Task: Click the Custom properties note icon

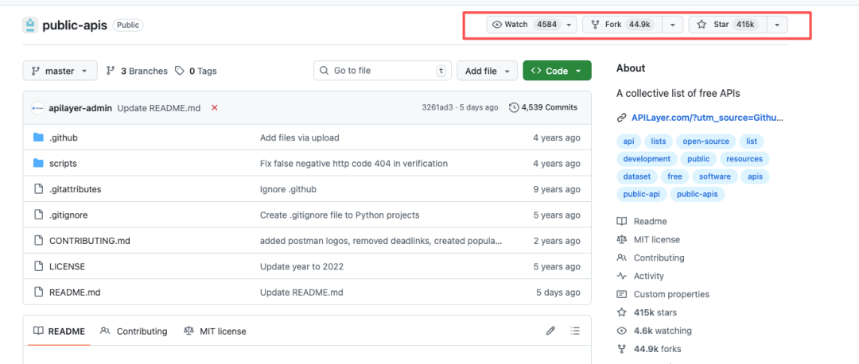Action: (x=621, y=294)
